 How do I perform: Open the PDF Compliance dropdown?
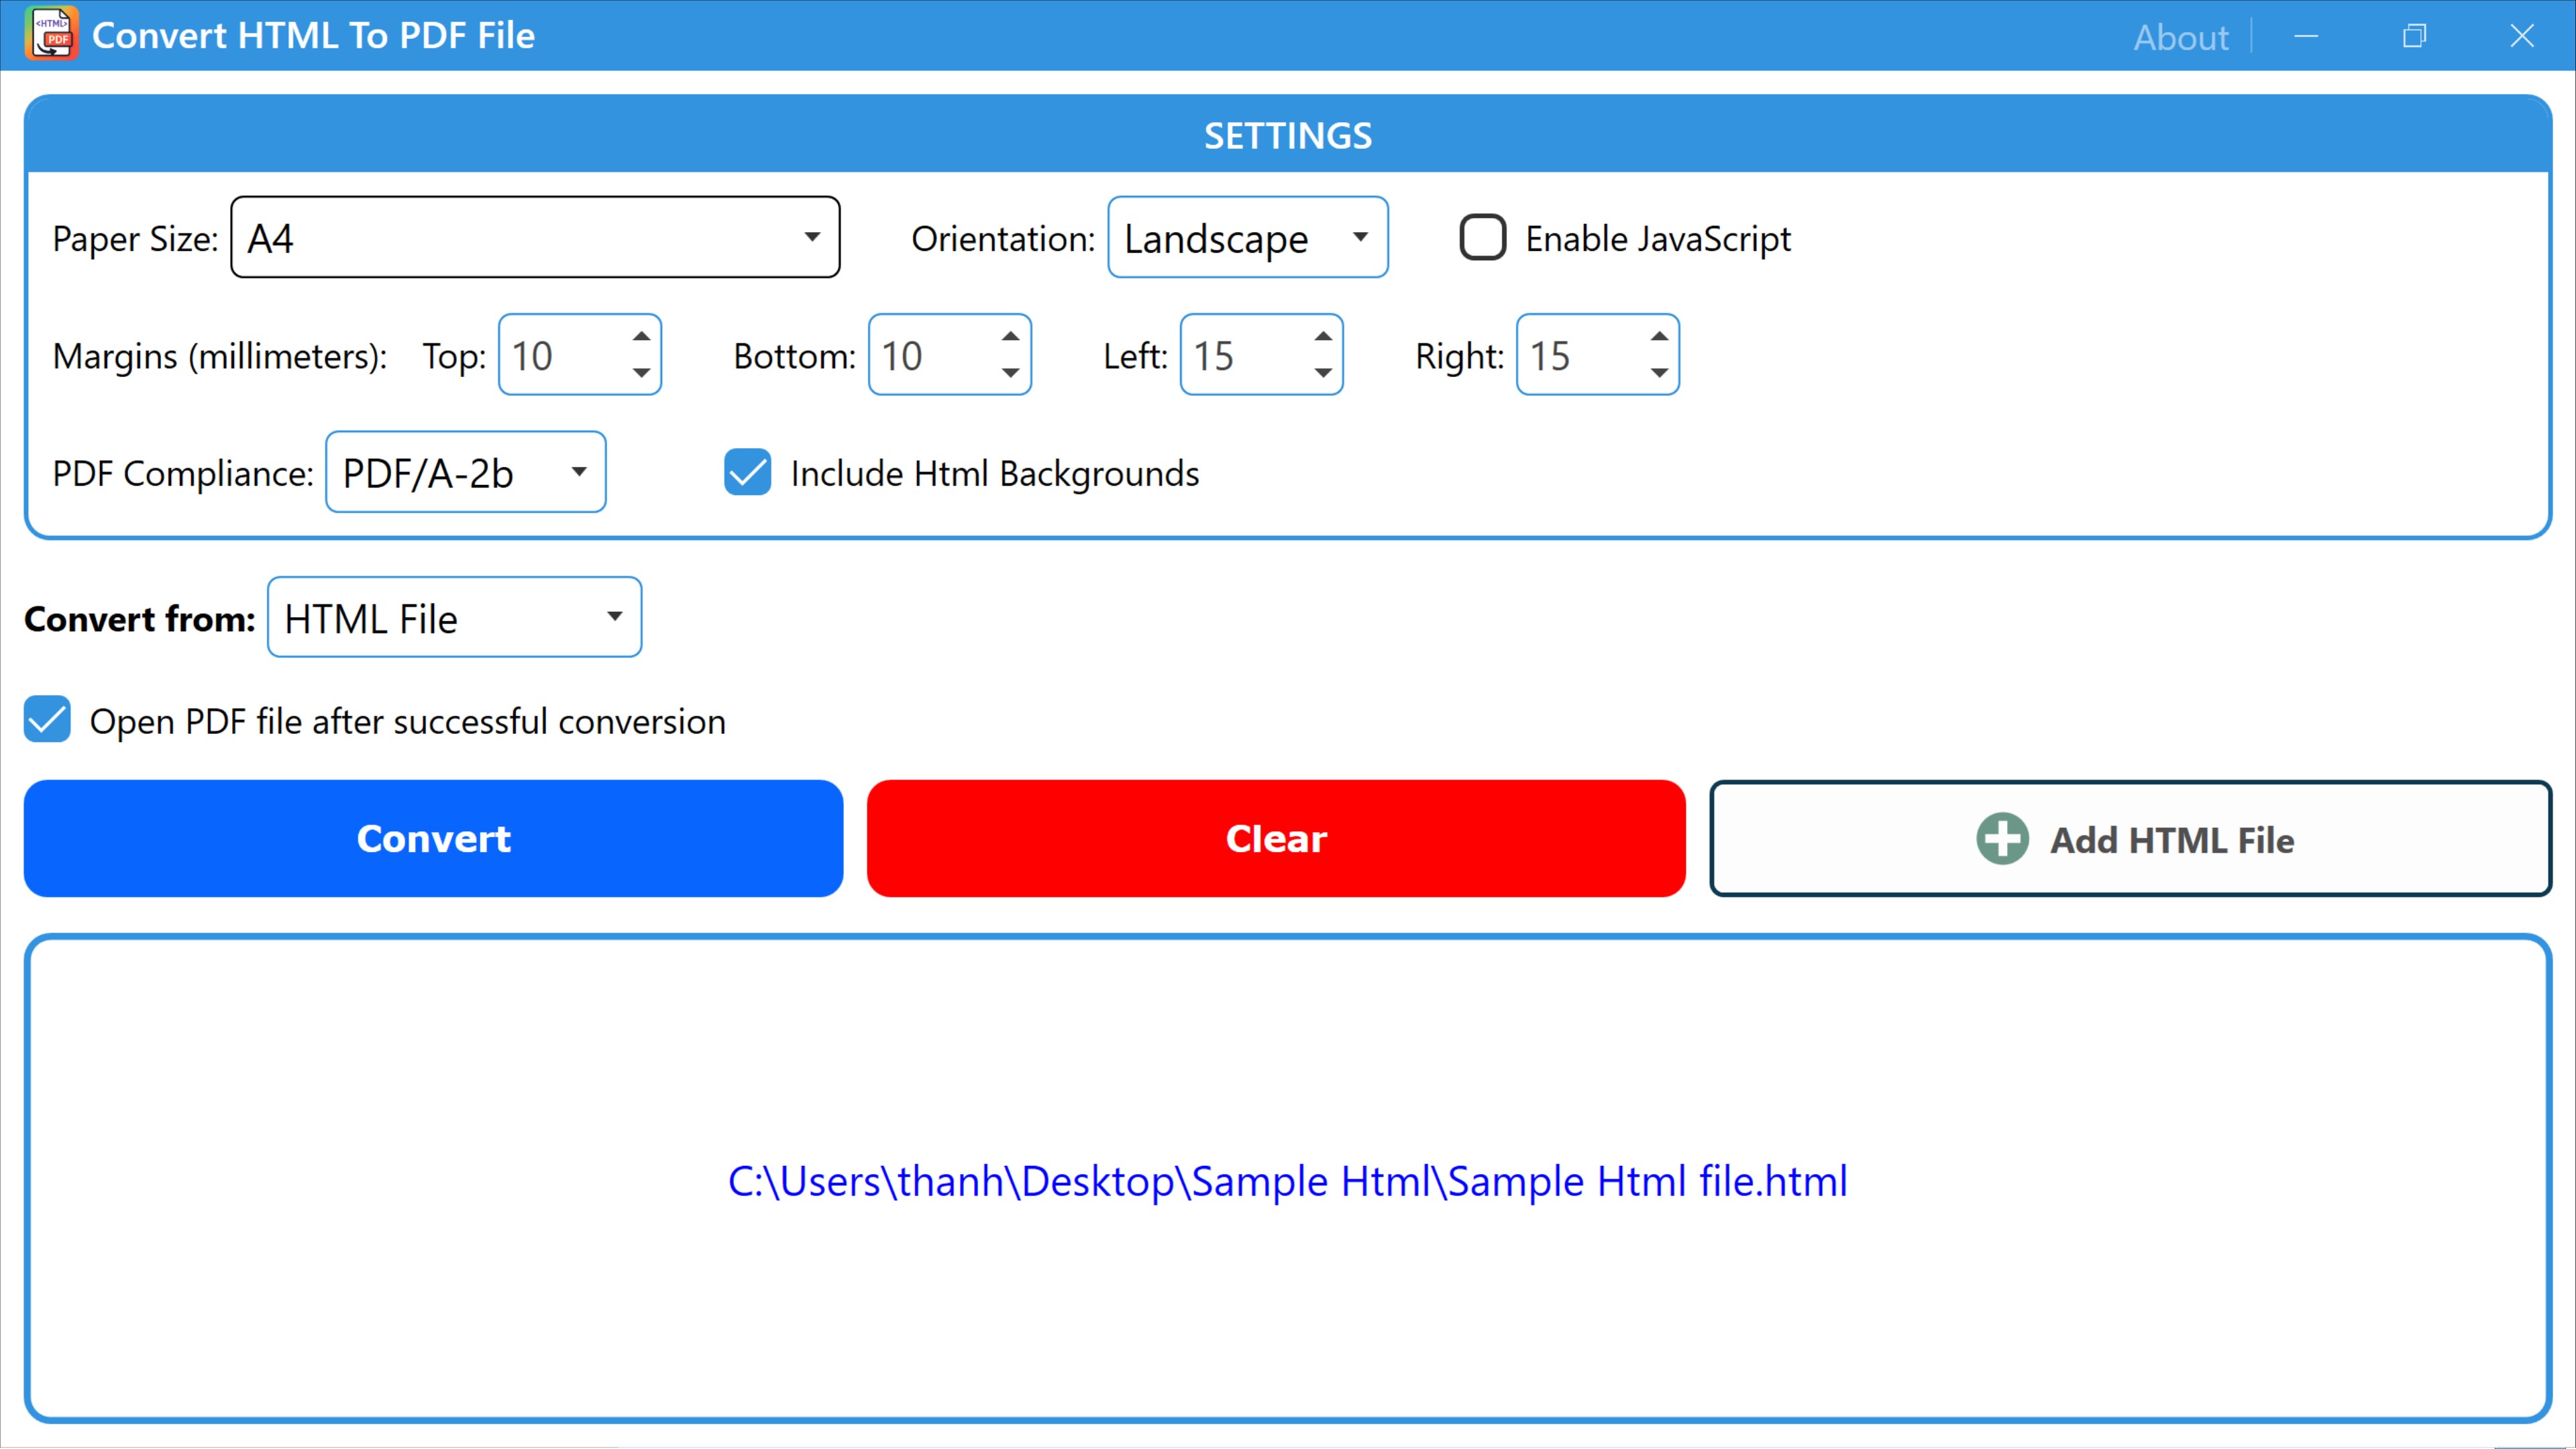coord(465,472)
